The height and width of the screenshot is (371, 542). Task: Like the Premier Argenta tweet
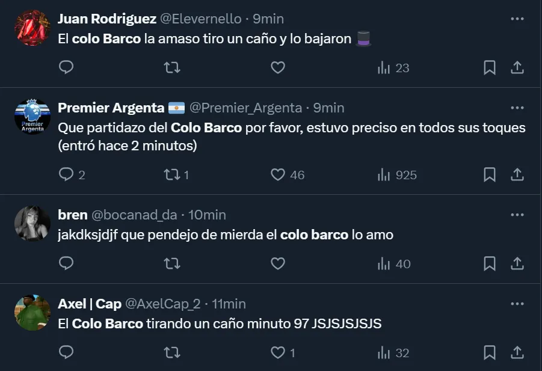pos(277,174)
